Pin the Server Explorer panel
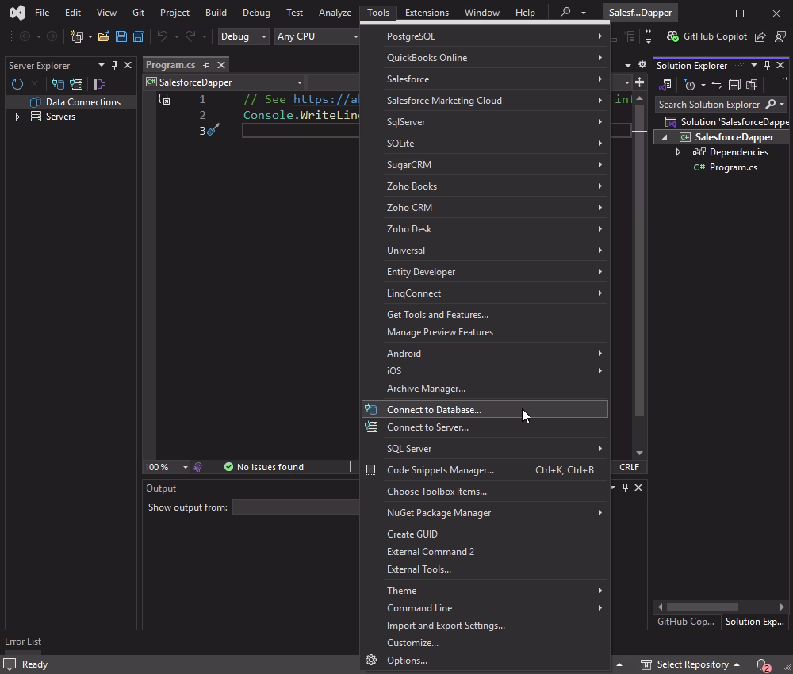 tap(114, 65)
